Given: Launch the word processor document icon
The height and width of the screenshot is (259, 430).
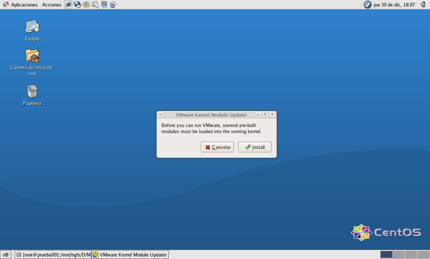Looking at the screenshot, I should [95, 5].
